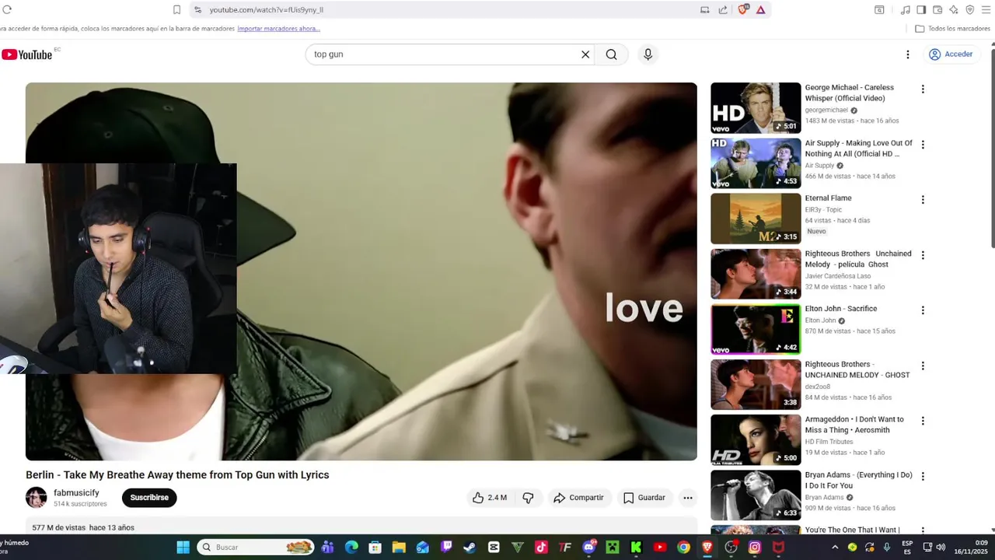Click the search magnifier button
The width and height of the screenshot is (995, 560).
(x=612, y=54)
